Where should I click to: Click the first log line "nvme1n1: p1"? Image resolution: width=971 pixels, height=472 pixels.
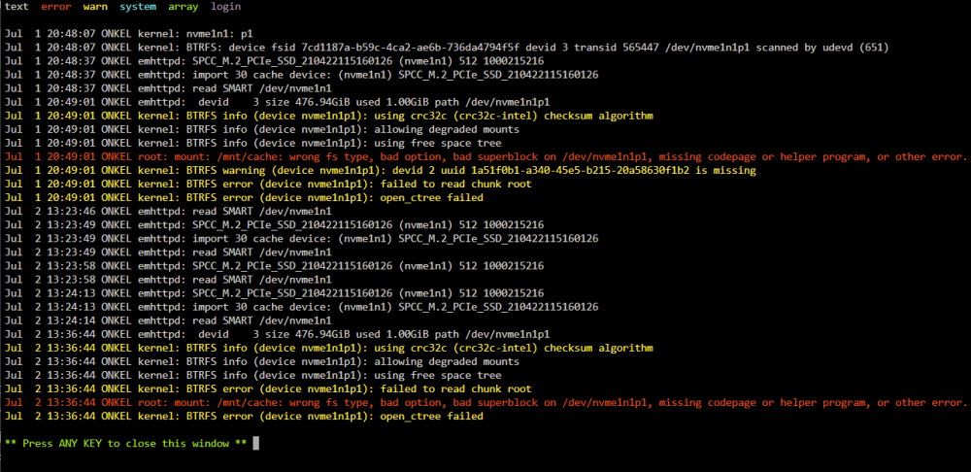(129, 34)
